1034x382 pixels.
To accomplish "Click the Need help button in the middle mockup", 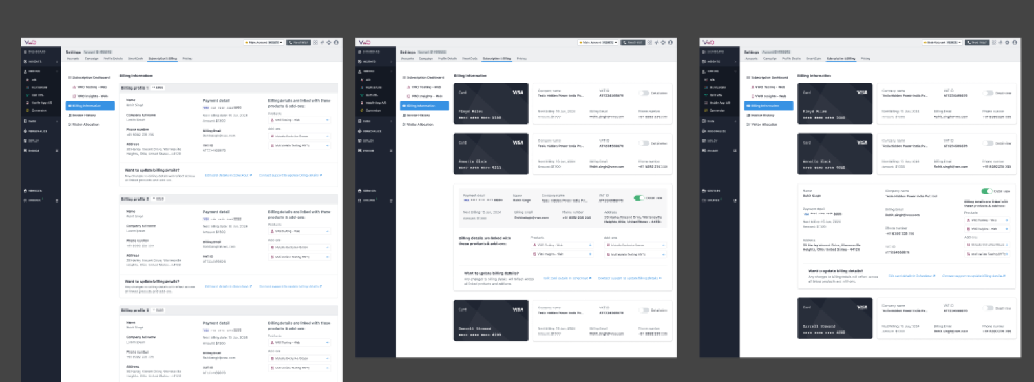I will pyautogui.click(x=633, y=42).
